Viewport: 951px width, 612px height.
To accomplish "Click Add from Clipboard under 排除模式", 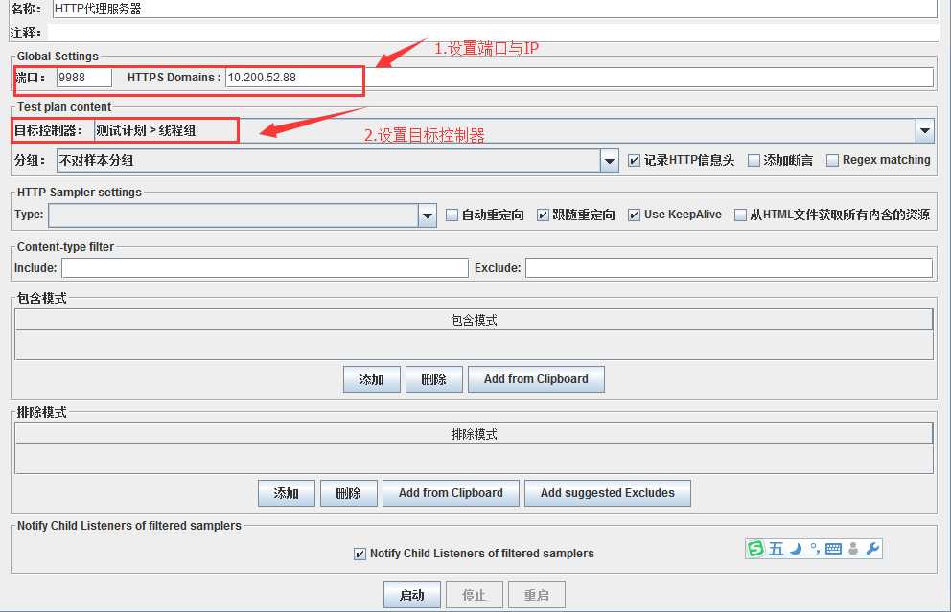I will (451, 493).
